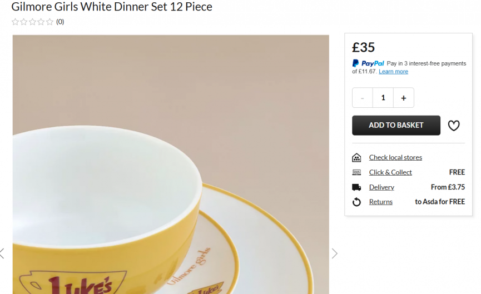Click the delivery truck icon

click(x=357, y=187)
